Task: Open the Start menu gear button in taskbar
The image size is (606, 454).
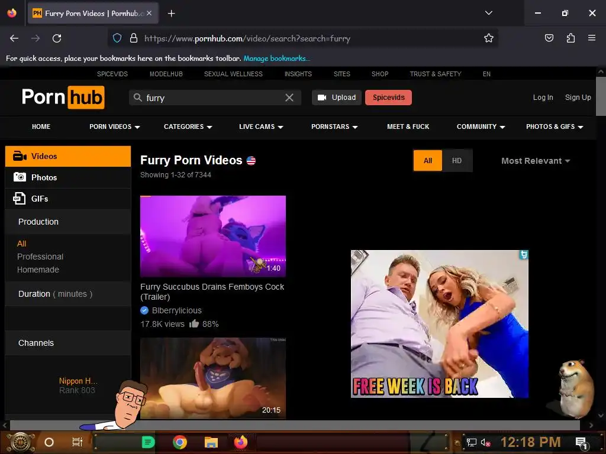Action: pyautogui.click(x=21, y=442)
